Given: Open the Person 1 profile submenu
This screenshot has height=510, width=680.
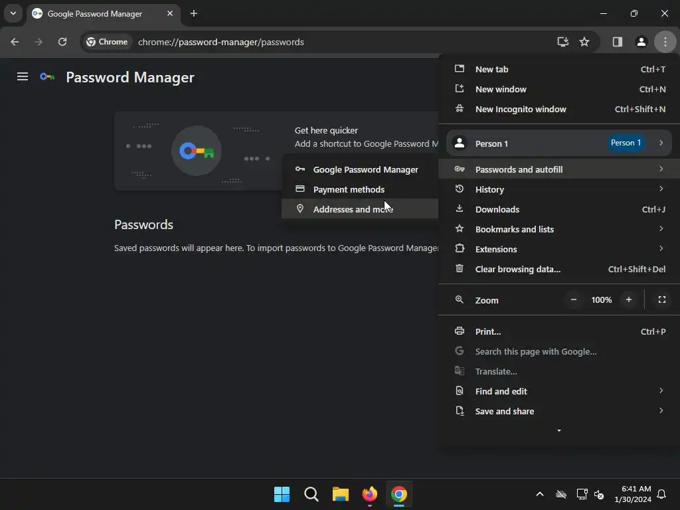Looking at the screenshot, I should point(559,143).
